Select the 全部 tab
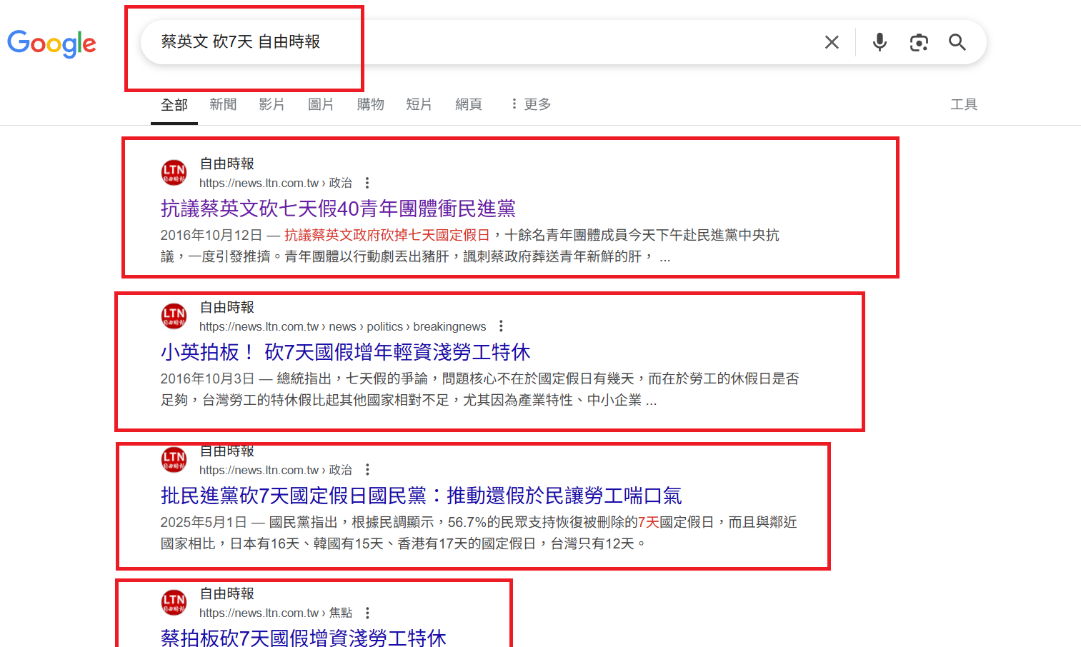Viewport: 1081px width, 647px height. point(174,105)
